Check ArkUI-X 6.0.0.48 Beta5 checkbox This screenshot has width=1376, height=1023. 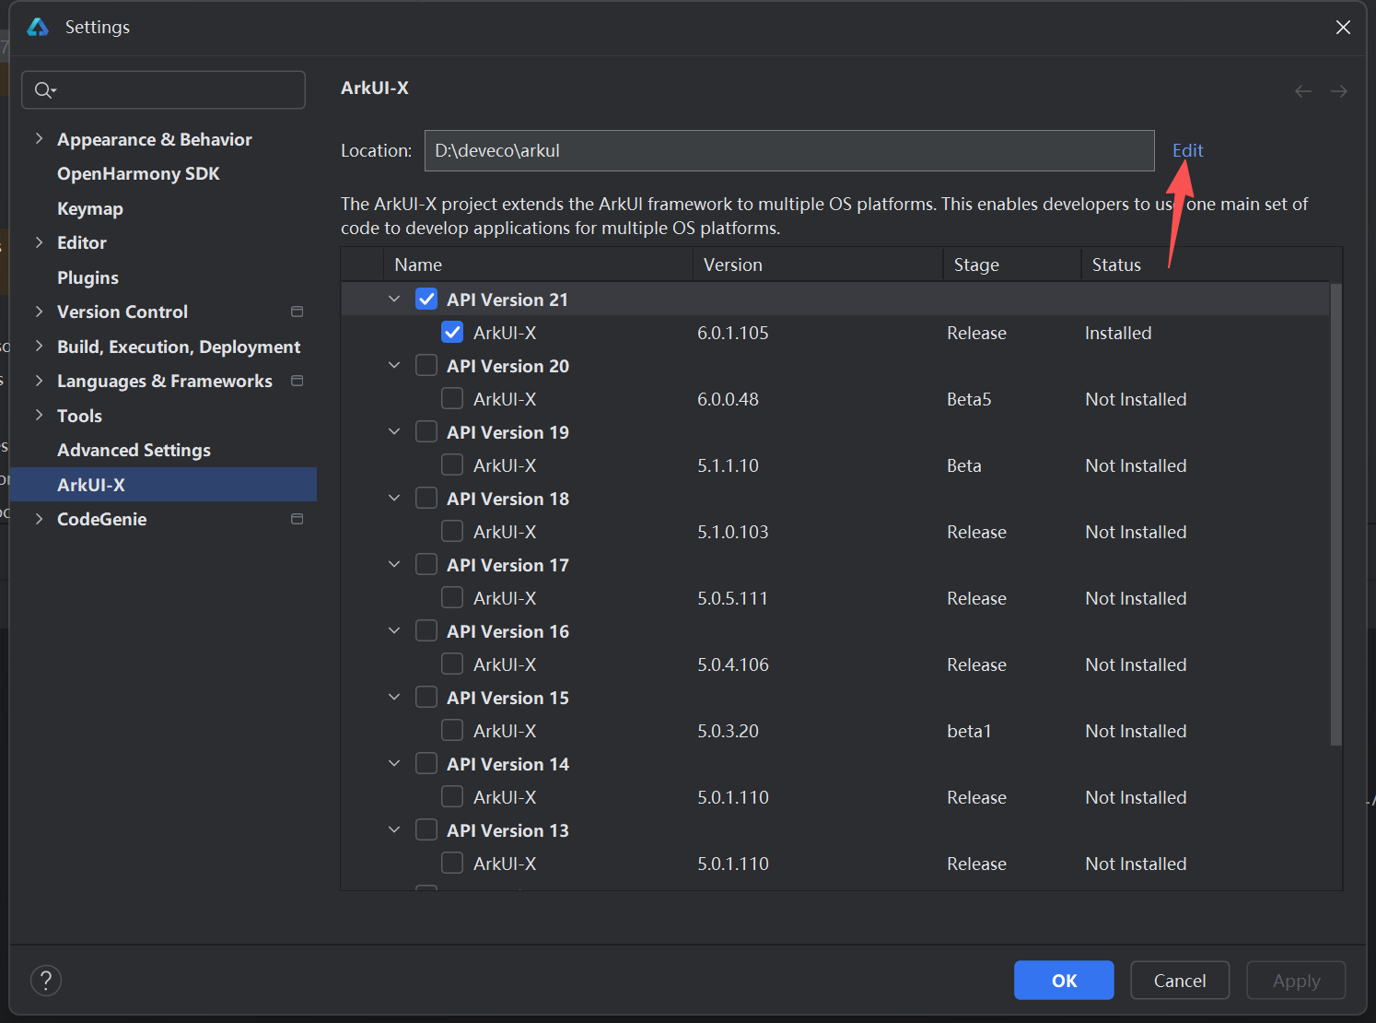tap(452, 399)
